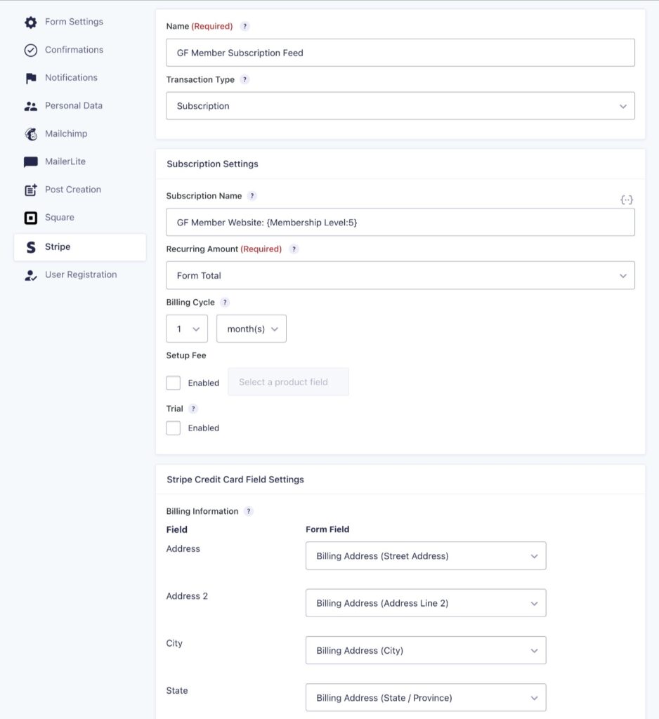Open the merge tag selector for Subscription Name
The width and height of the screenshot is (659, 719).
(627, 199)
